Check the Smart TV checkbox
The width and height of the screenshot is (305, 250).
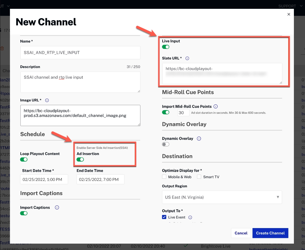[x=199, y=177]
